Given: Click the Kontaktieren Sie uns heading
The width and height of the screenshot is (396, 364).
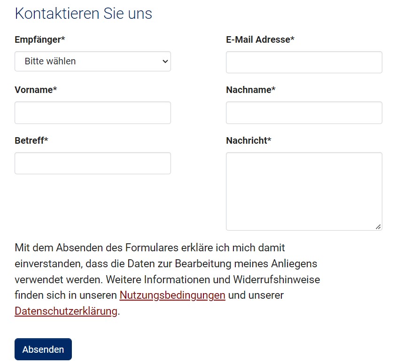Looking at the screenshot, I should click(83, 13).
